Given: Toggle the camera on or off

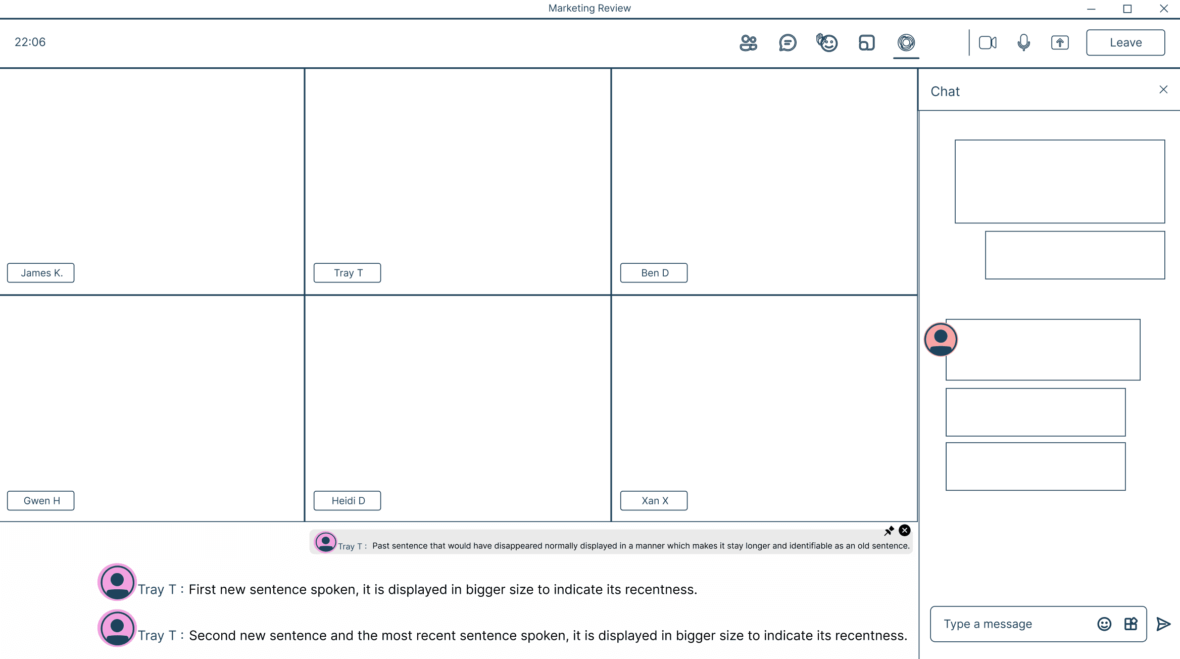Looking at the screenshot, I should pos(987,43).
